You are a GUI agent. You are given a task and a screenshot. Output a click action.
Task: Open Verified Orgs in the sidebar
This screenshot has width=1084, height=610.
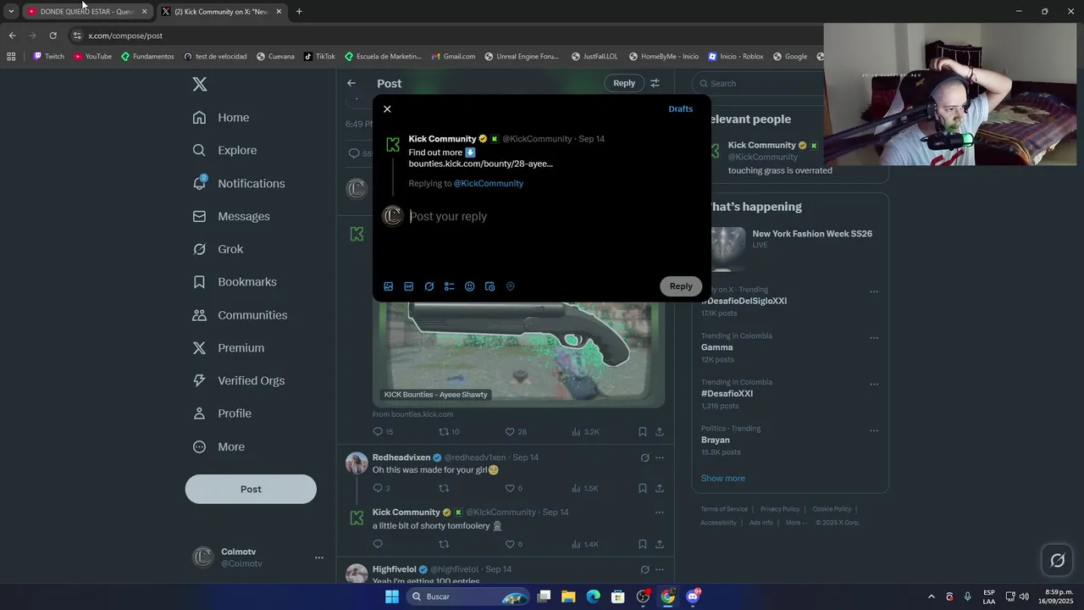click(x=238, y=381)
